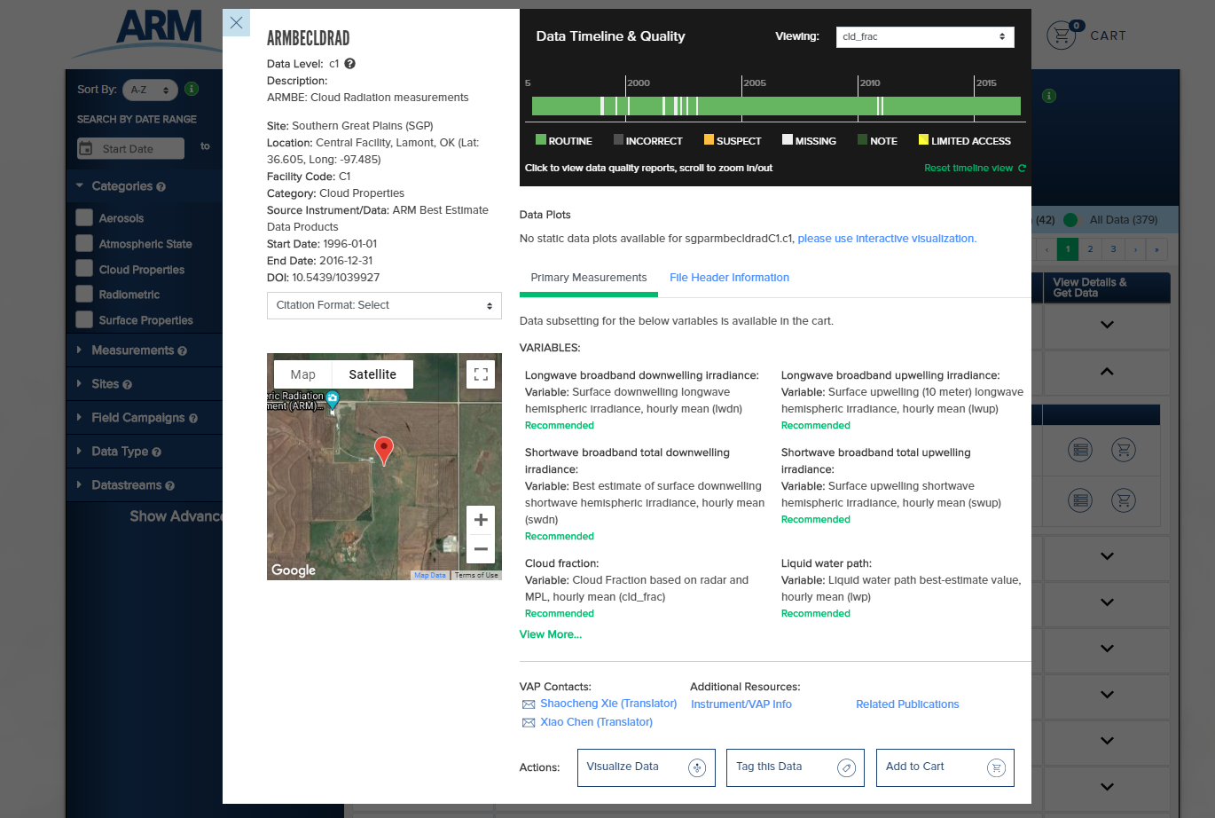This screenshot has width=1215, height=818.
Task: Click the Google logo on the map
Action: (x=294, y=570)
